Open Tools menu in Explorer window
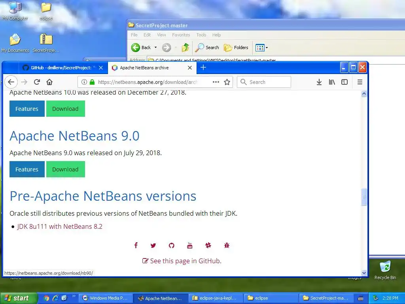The height and width of the screenshot is (304, 405). [x=201, y=35]
